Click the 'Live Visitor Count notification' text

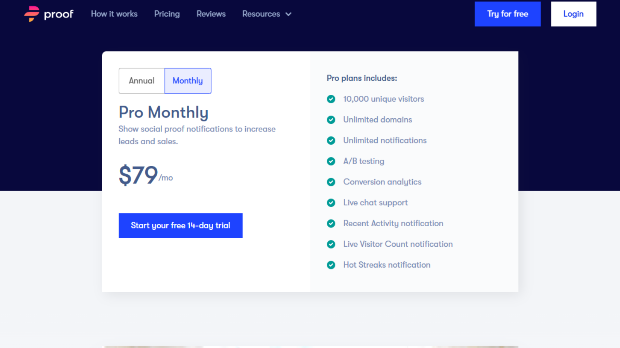pos(398,244)
